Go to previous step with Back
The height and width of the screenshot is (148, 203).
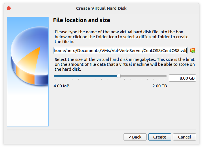(135, 137)
